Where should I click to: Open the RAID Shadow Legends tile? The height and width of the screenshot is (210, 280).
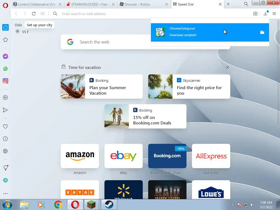click(x=167, y=190)
